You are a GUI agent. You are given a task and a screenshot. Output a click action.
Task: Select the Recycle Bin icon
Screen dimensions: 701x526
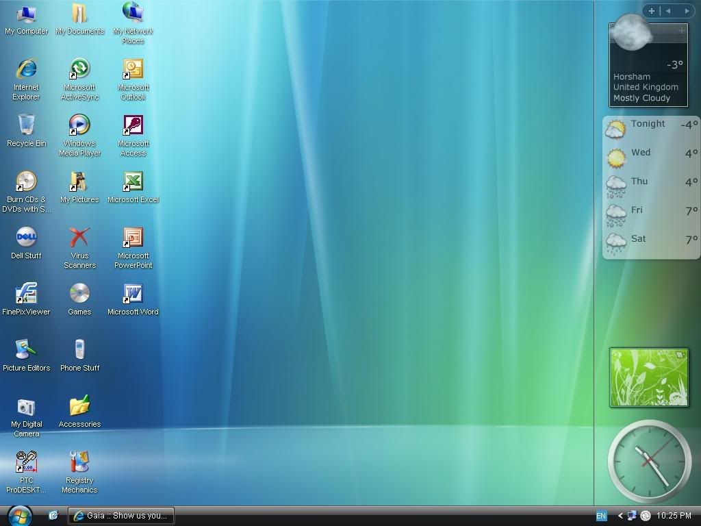coord(27,131)
